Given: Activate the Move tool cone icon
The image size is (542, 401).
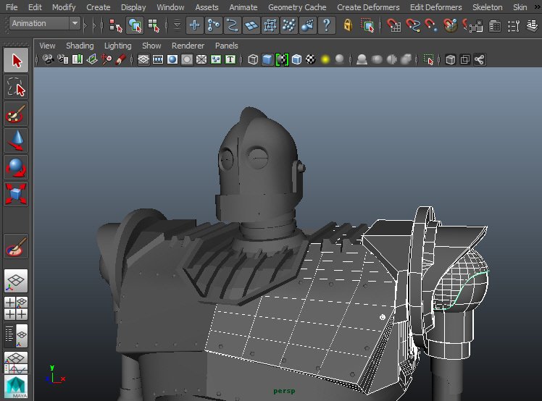Looking at the screenshot, I should click(16, 140).
